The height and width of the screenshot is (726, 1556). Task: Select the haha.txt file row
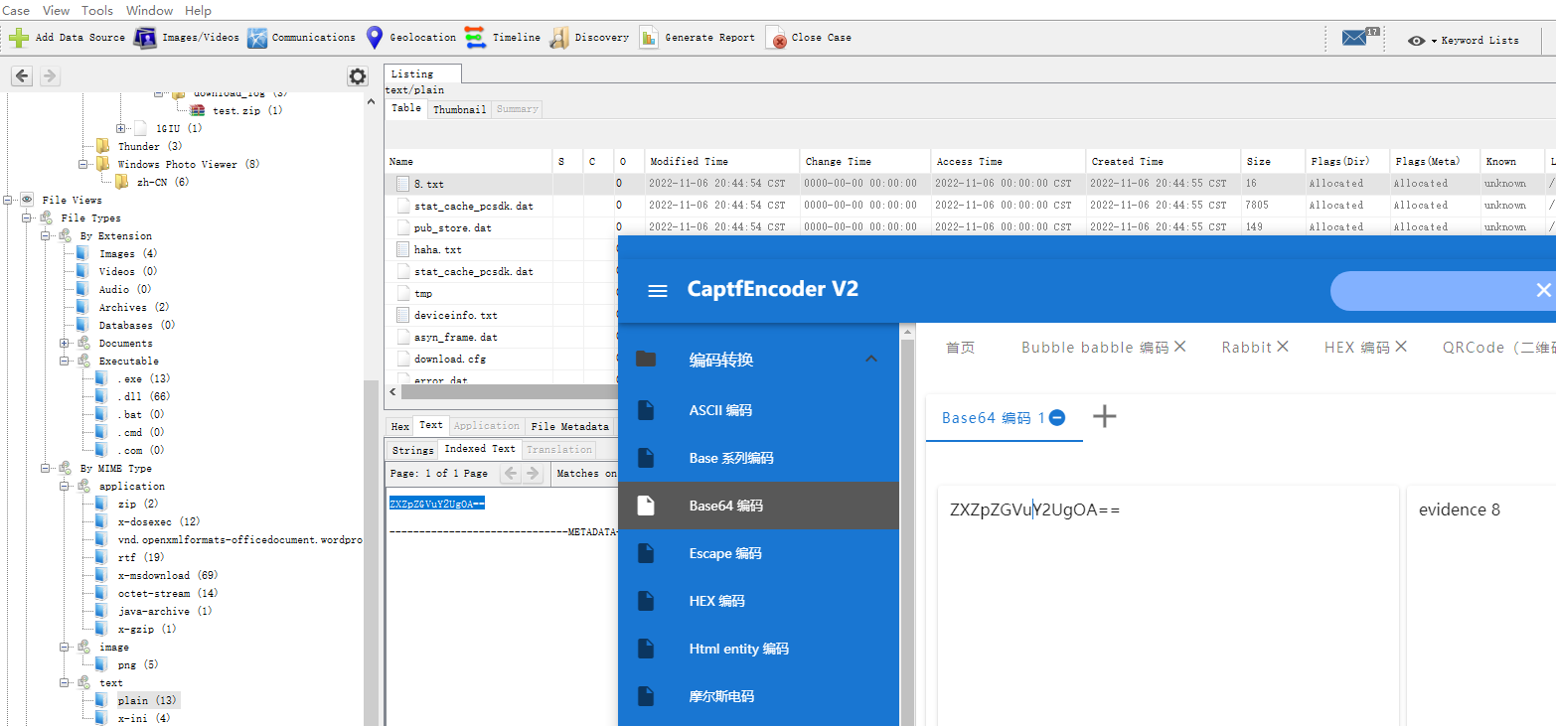(437, 250)
